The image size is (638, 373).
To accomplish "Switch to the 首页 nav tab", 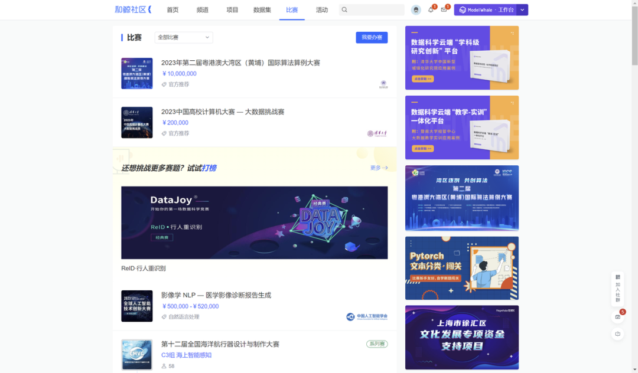I will pos(172,10).
